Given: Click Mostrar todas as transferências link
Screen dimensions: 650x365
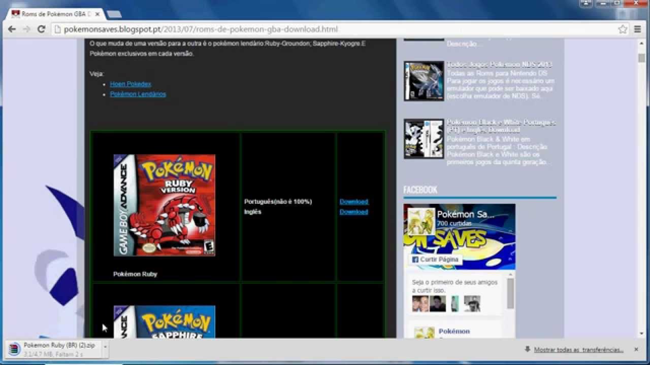Looking at the screenshot, I should click(578, 350).
